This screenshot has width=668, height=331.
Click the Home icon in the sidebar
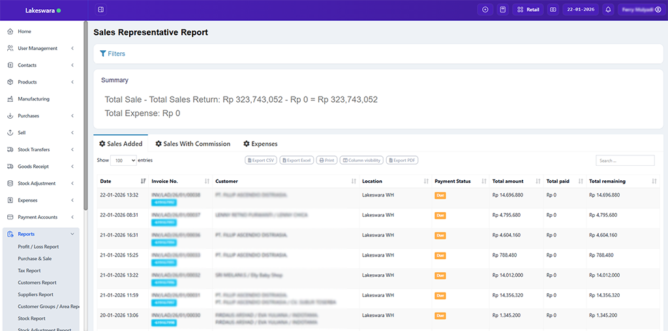tap(10, 31)
